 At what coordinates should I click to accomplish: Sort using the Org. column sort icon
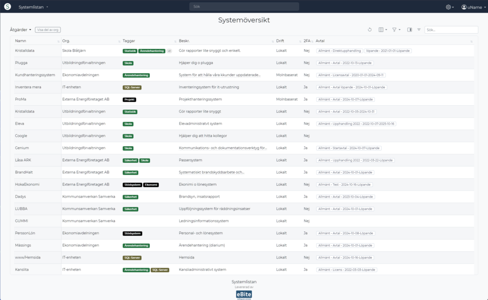click(x=119, y=41)
